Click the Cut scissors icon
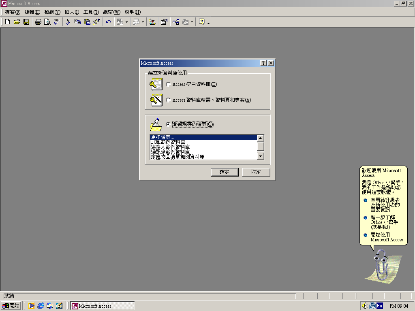The height and width of the screenshot is (311, 415). pos(68,22)
